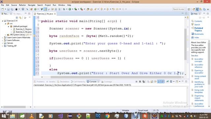Image resolution: width=211 pixels, height=119 pixels.
Task: Click the Windows Start button
Action: click(4, 116)
